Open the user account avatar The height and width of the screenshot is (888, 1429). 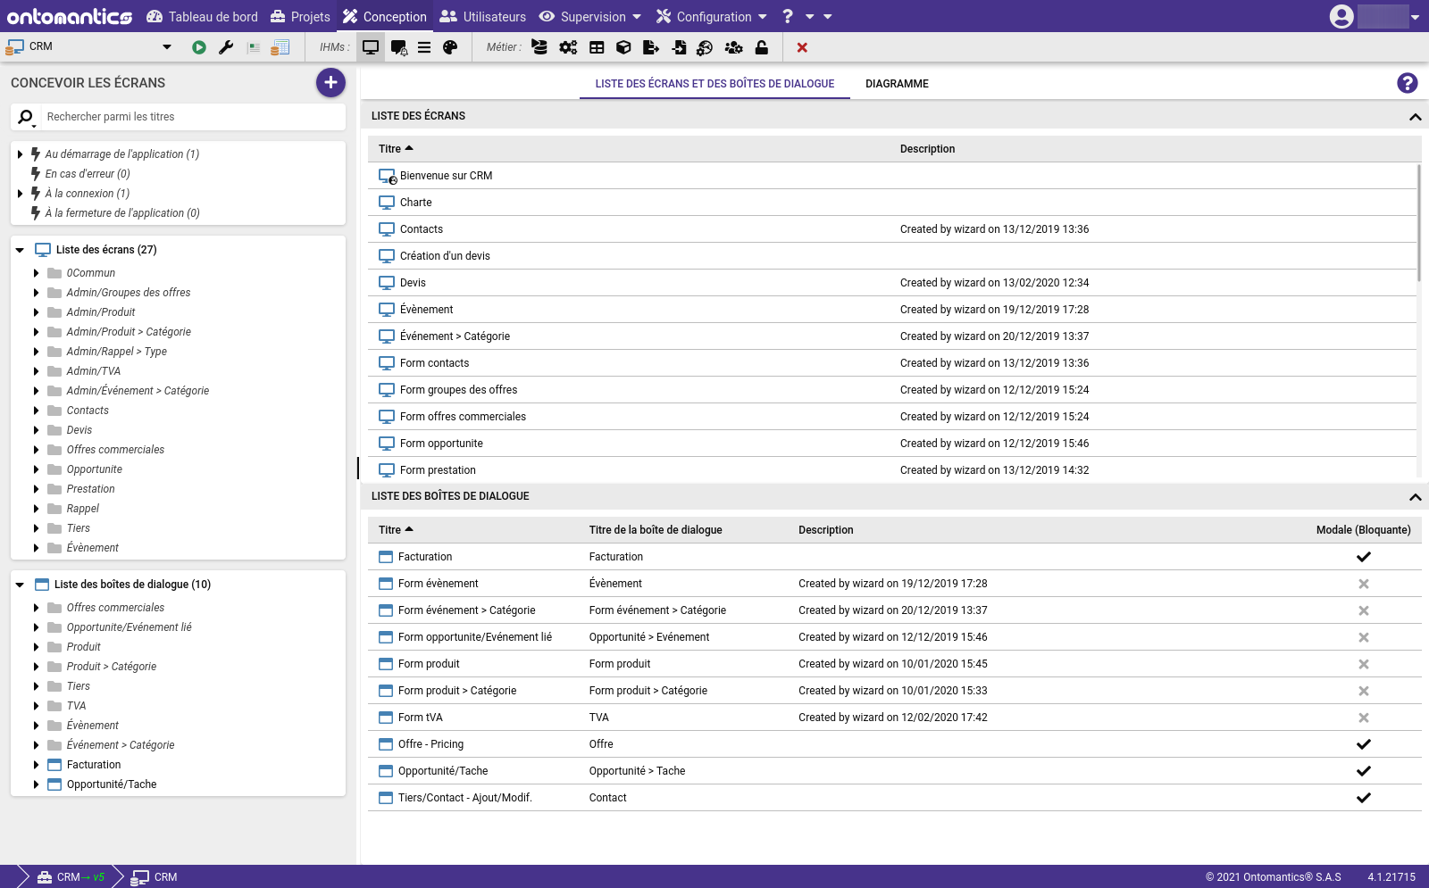pos(1341,16)
